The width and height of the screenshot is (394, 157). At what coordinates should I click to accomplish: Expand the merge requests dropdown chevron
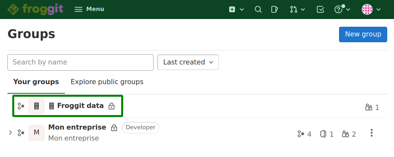pos(303,10)
